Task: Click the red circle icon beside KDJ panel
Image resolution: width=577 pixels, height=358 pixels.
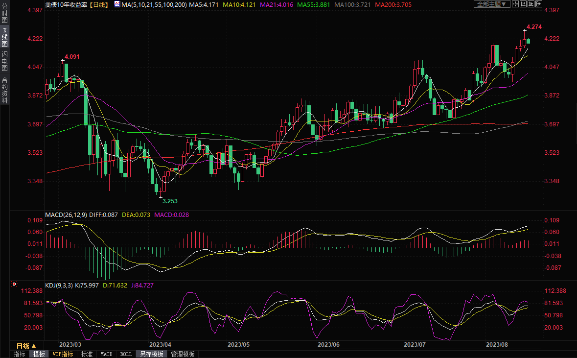Action: coord(14,284)
